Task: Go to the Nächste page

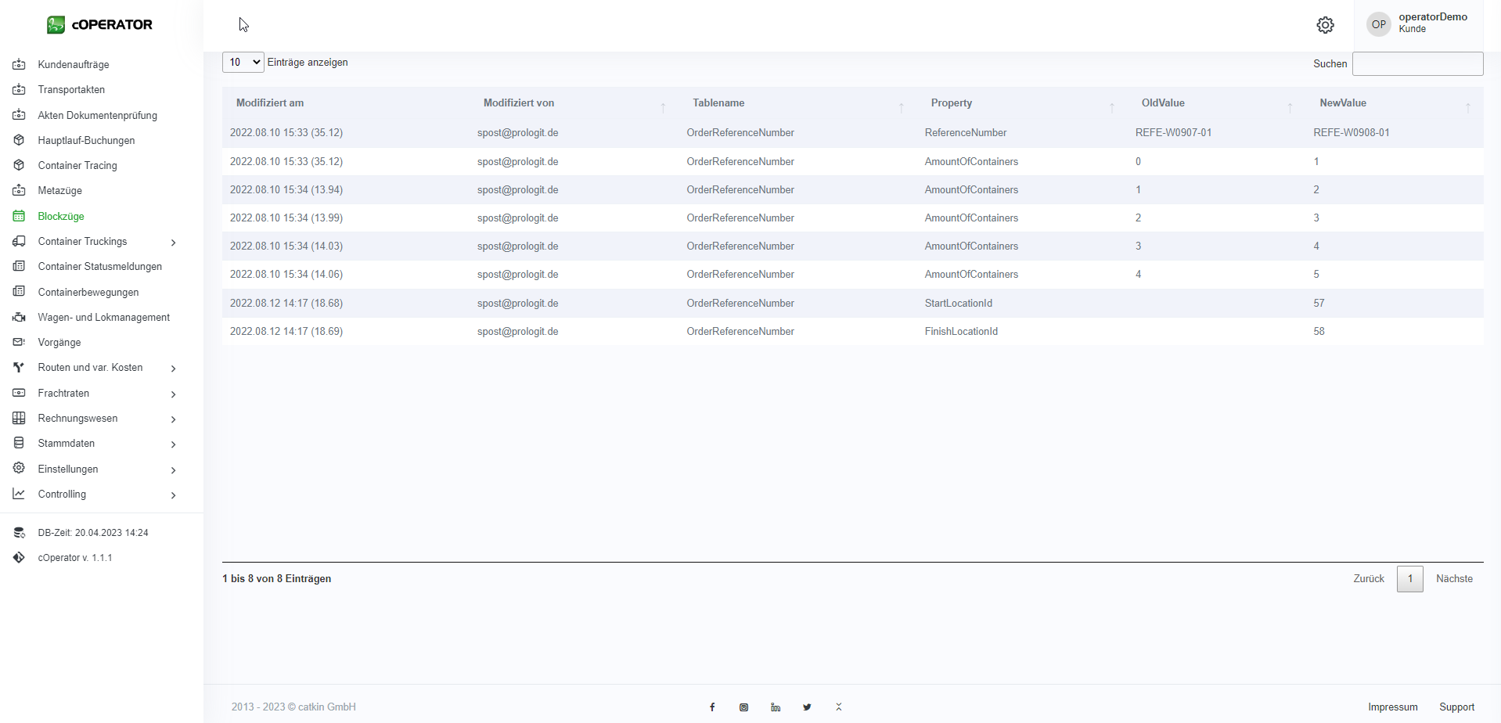Action: 1453,579
